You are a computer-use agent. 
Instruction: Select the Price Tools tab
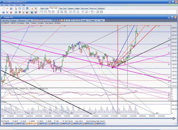54,8
